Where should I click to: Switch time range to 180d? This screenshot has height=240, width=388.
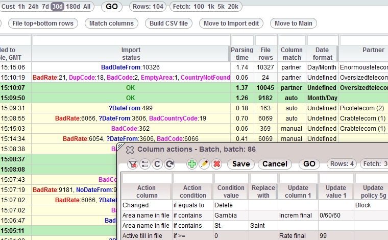pos(73,7)
